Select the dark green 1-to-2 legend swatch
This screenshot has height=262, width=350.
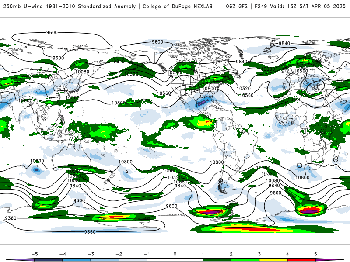click(217, 260)
